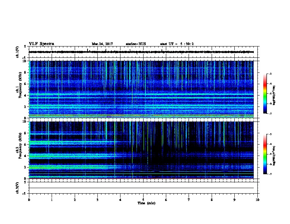Click the "-7" label on ch.2 colorbar
Screen dimensions: 290x224
(270, 174)
